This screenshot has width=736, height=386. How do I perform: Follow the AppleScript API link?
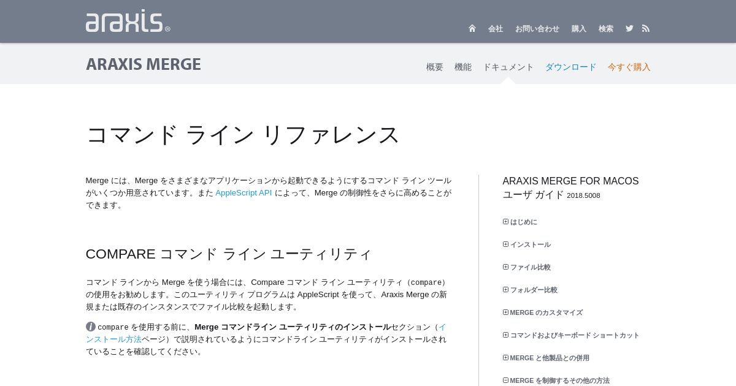click(x=243, y=192)
